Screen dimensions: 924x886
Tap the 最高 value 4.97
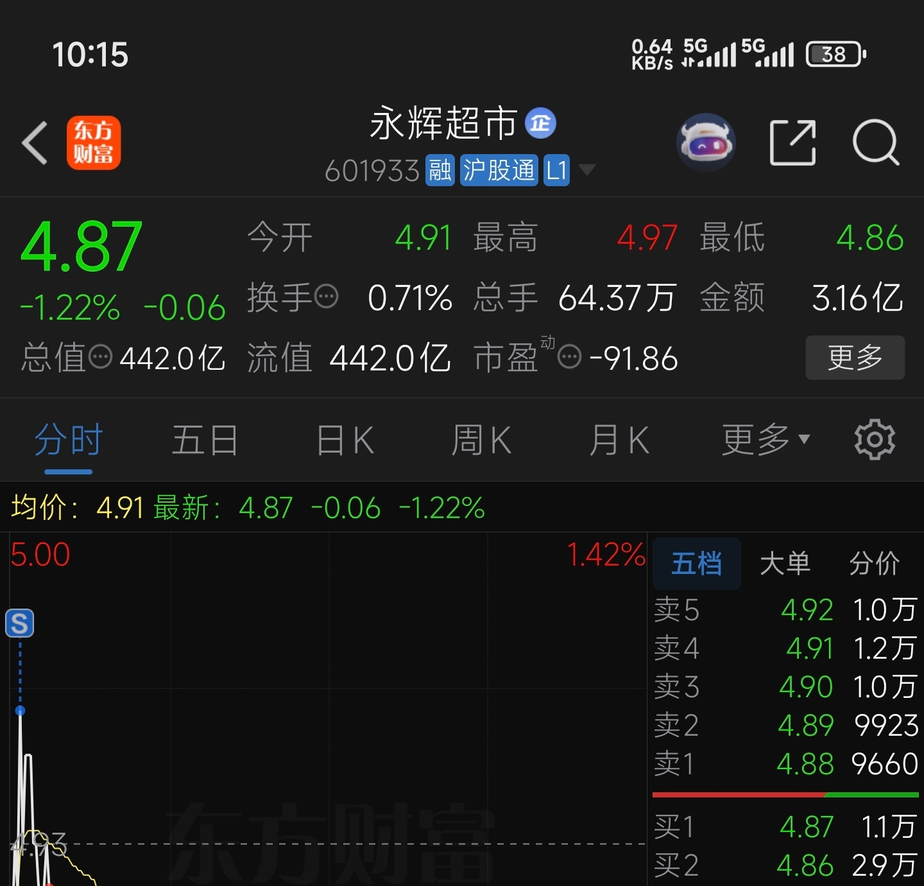pyautogui.click(x=647, y=238)
